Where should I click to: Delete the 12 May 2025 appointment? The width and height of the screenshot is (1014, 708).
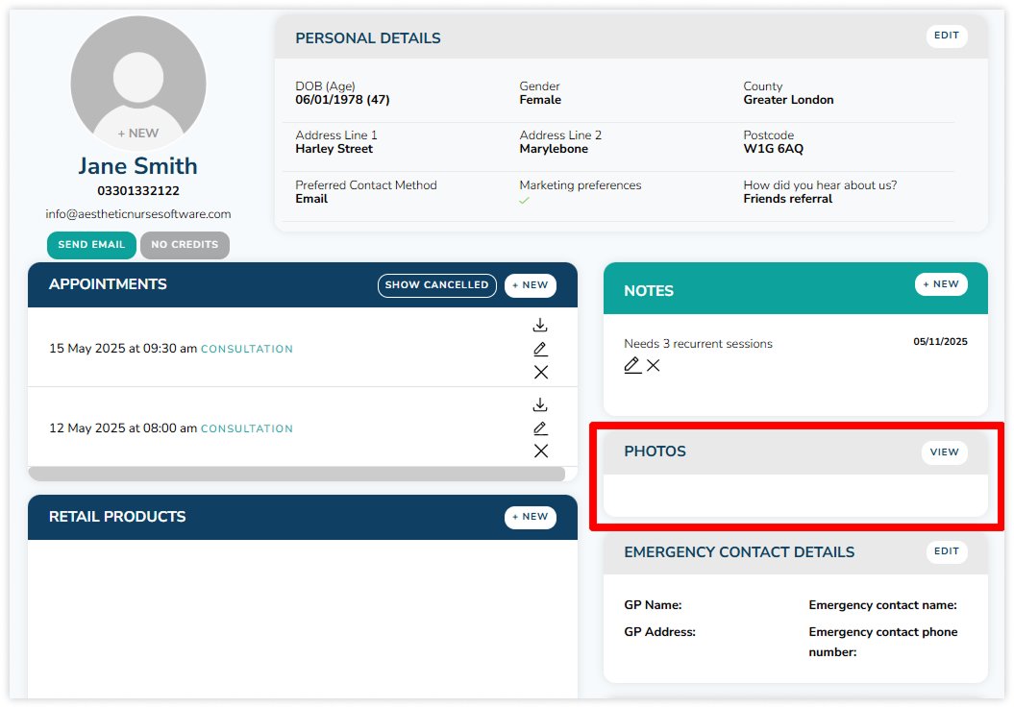[x=540, y=452]
